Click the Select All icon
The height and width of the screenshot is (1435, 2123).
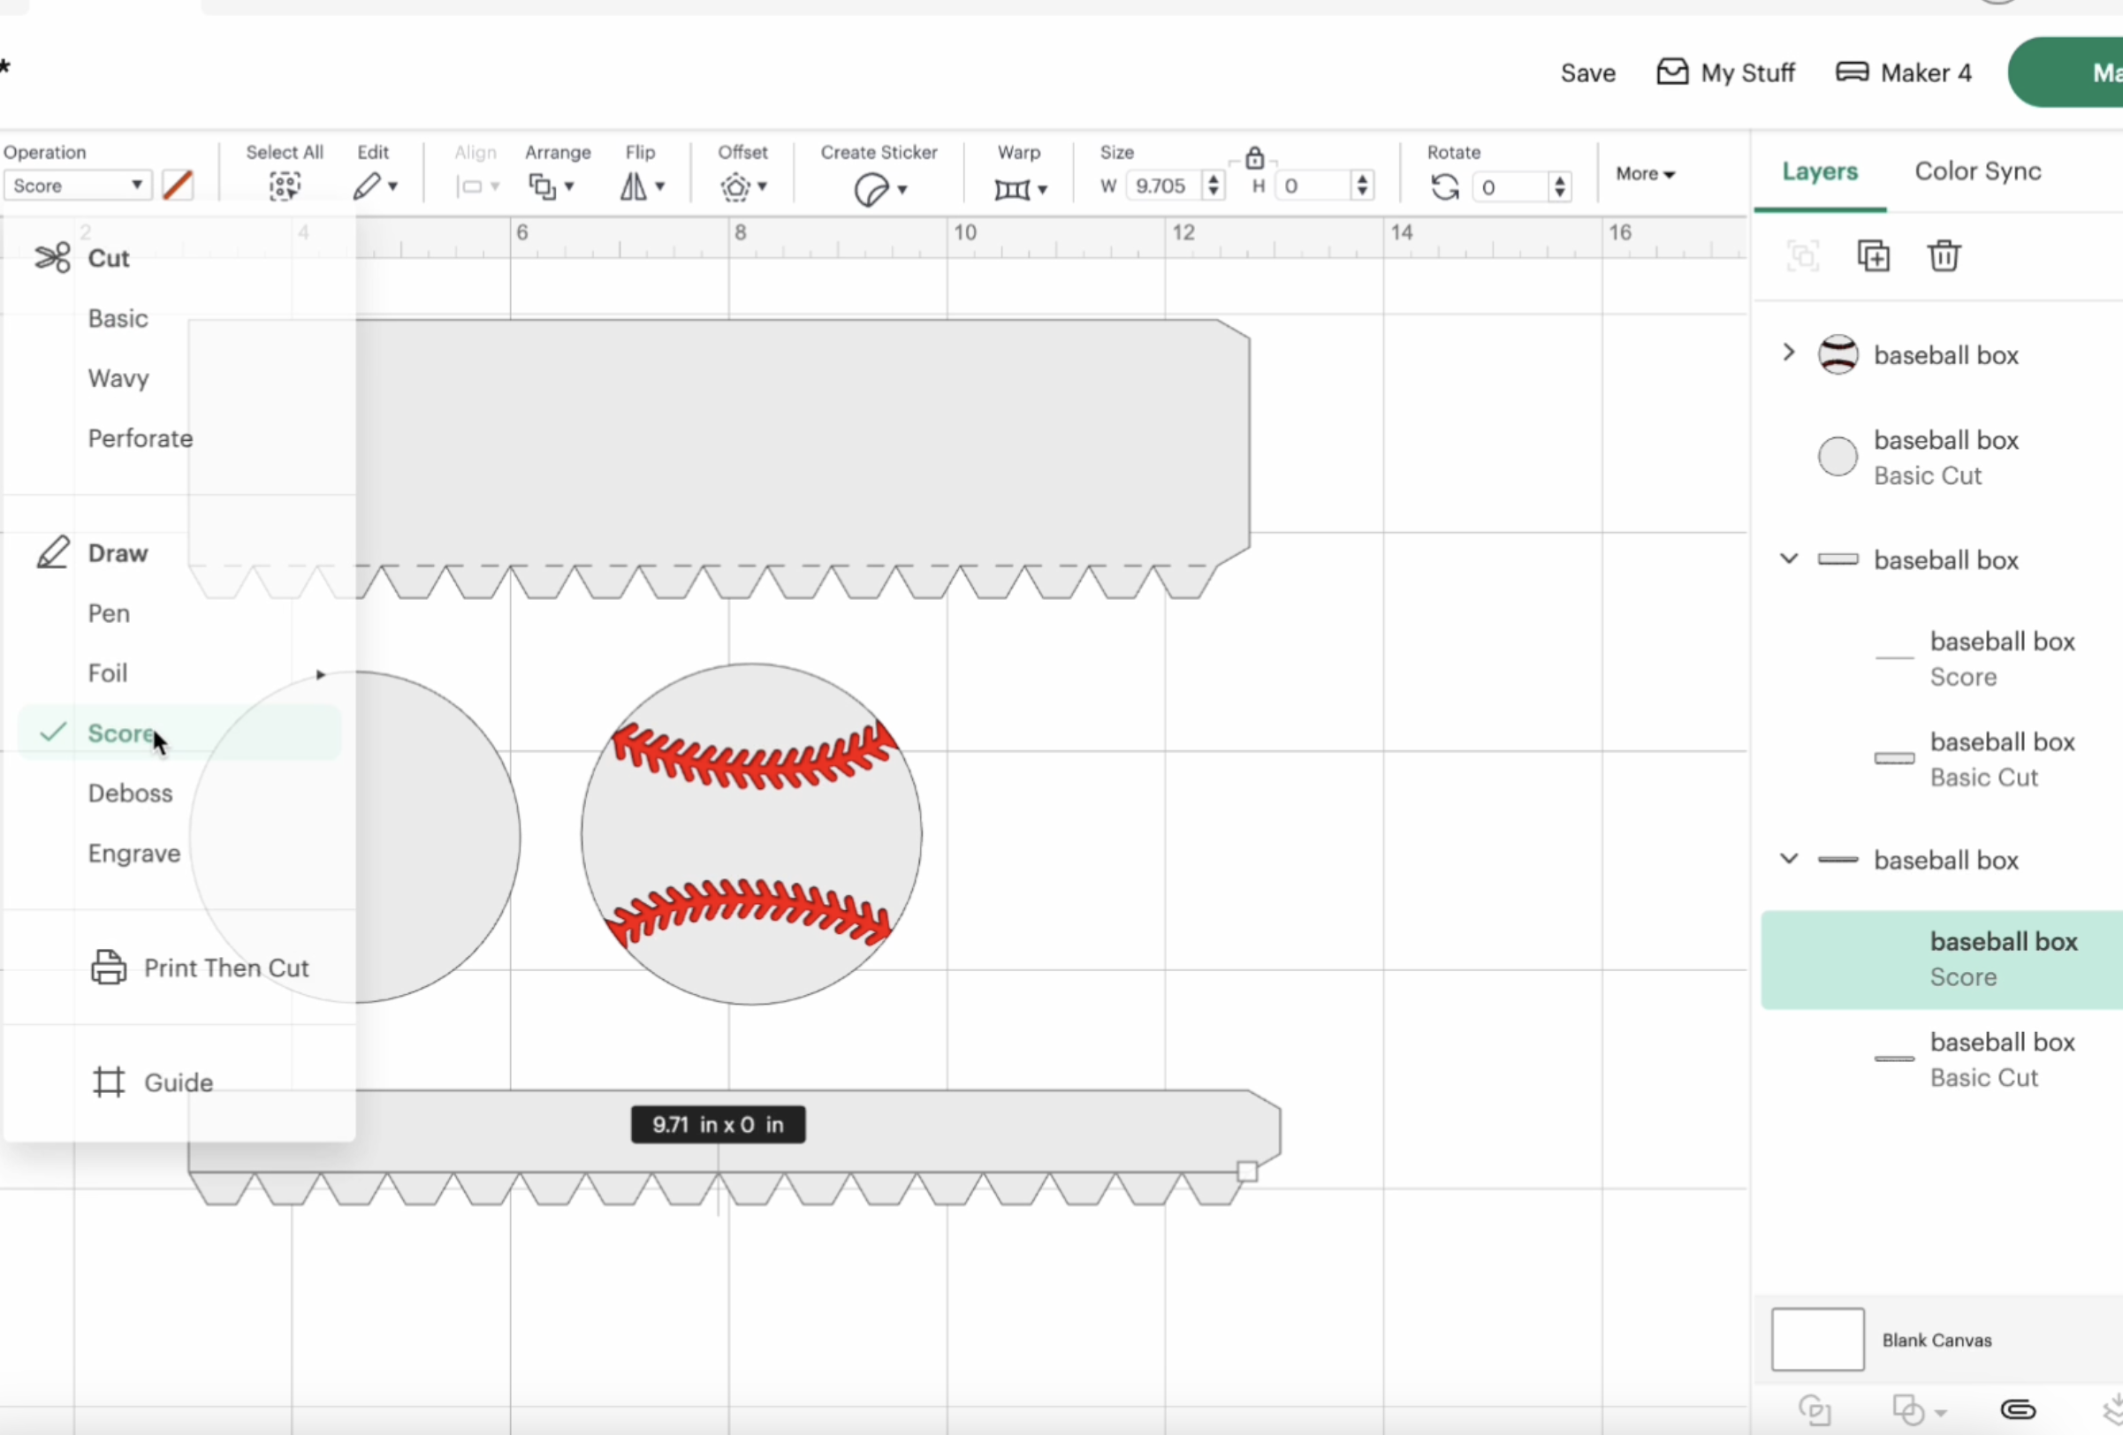click(x=284, y=186)
